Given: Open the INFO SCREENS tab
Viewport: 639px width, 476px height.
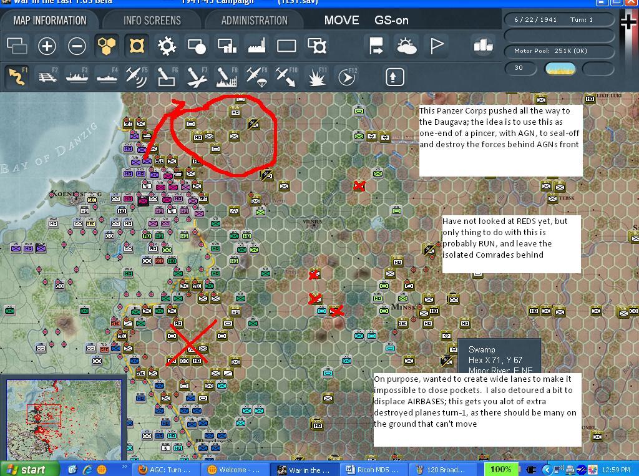Looking at the screenshot, I should coord(152,21).
